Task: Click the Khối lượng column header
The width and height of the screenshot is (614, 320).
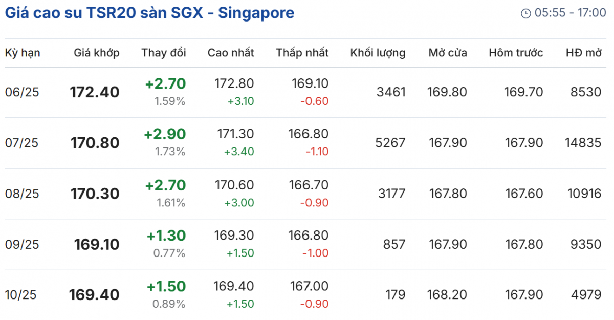Action: coord(378,53)
